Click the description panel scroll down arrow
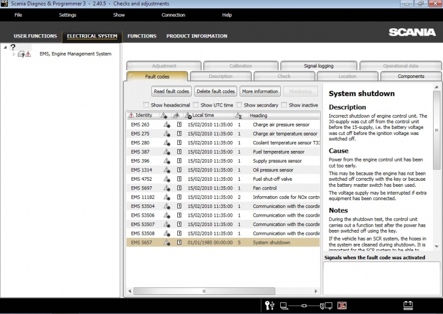443x314 pixels. (436, 247)
